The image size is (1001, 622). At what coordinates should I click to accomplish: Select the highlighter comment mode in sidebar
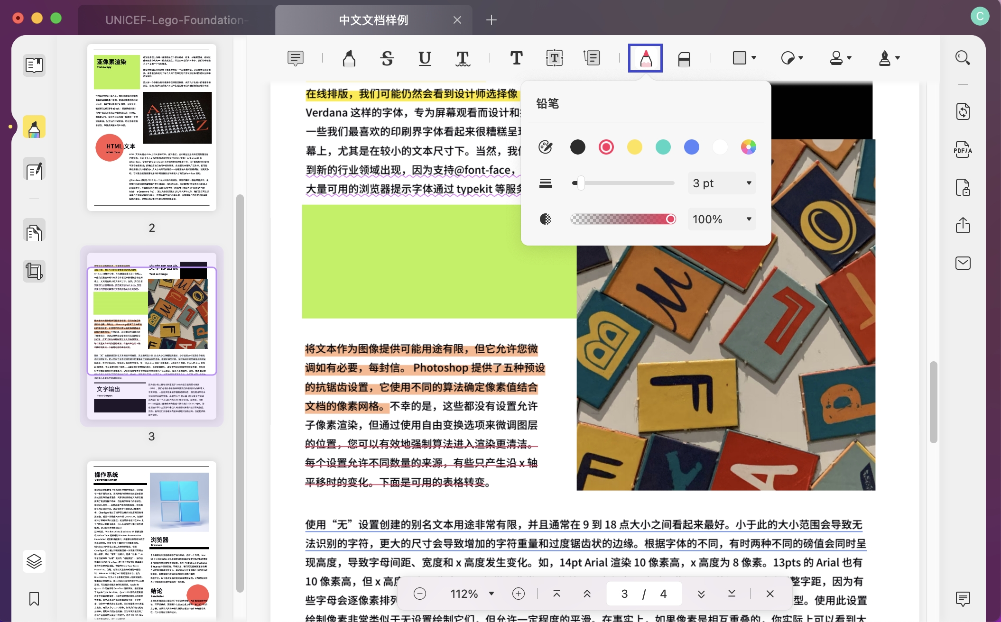point(34,127)
